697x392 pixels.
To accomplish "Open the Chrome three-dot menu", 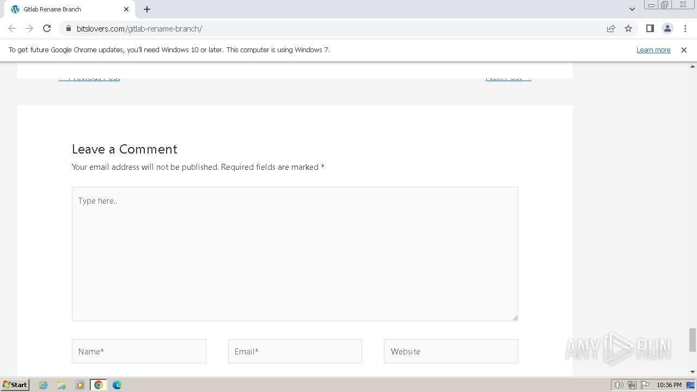I will tap(685, 28).
